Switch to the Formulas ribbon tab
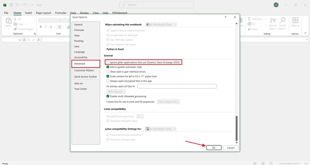 [61, 13]
